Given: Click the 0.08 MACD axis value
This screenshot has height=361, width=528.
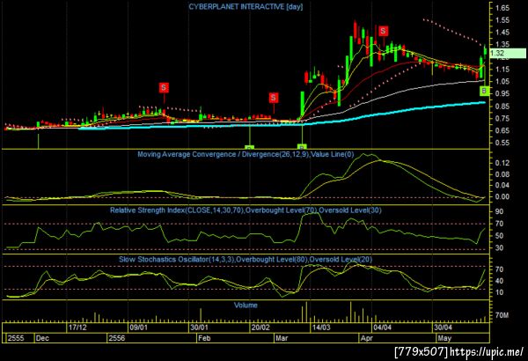Looking at the screenshot, I should coord(502,174).
